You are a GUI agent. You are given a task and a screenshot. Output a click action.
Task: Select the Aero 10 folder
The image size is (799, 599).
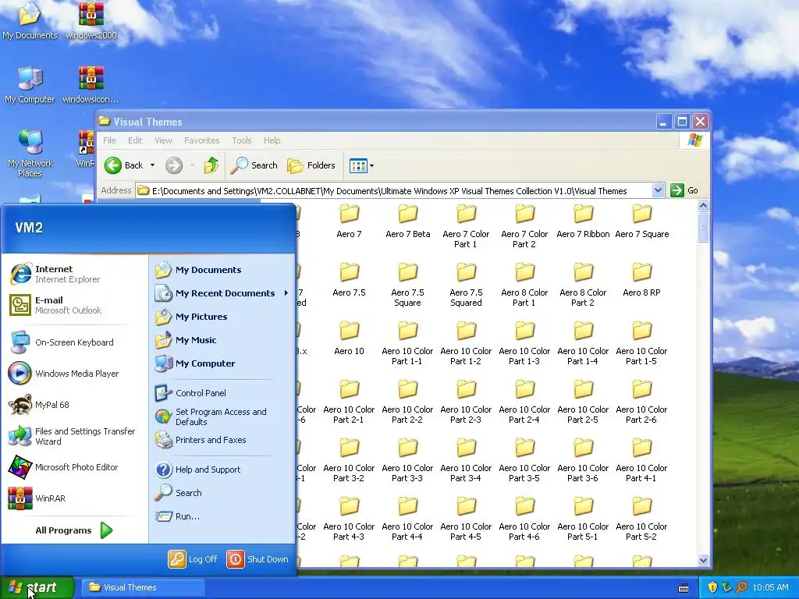point(349,338)
